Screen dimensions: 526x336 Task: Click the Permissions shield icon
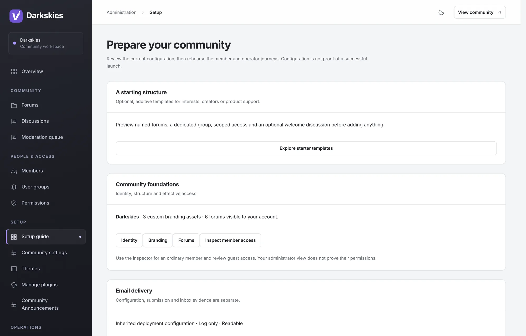[x=14, y=203]
